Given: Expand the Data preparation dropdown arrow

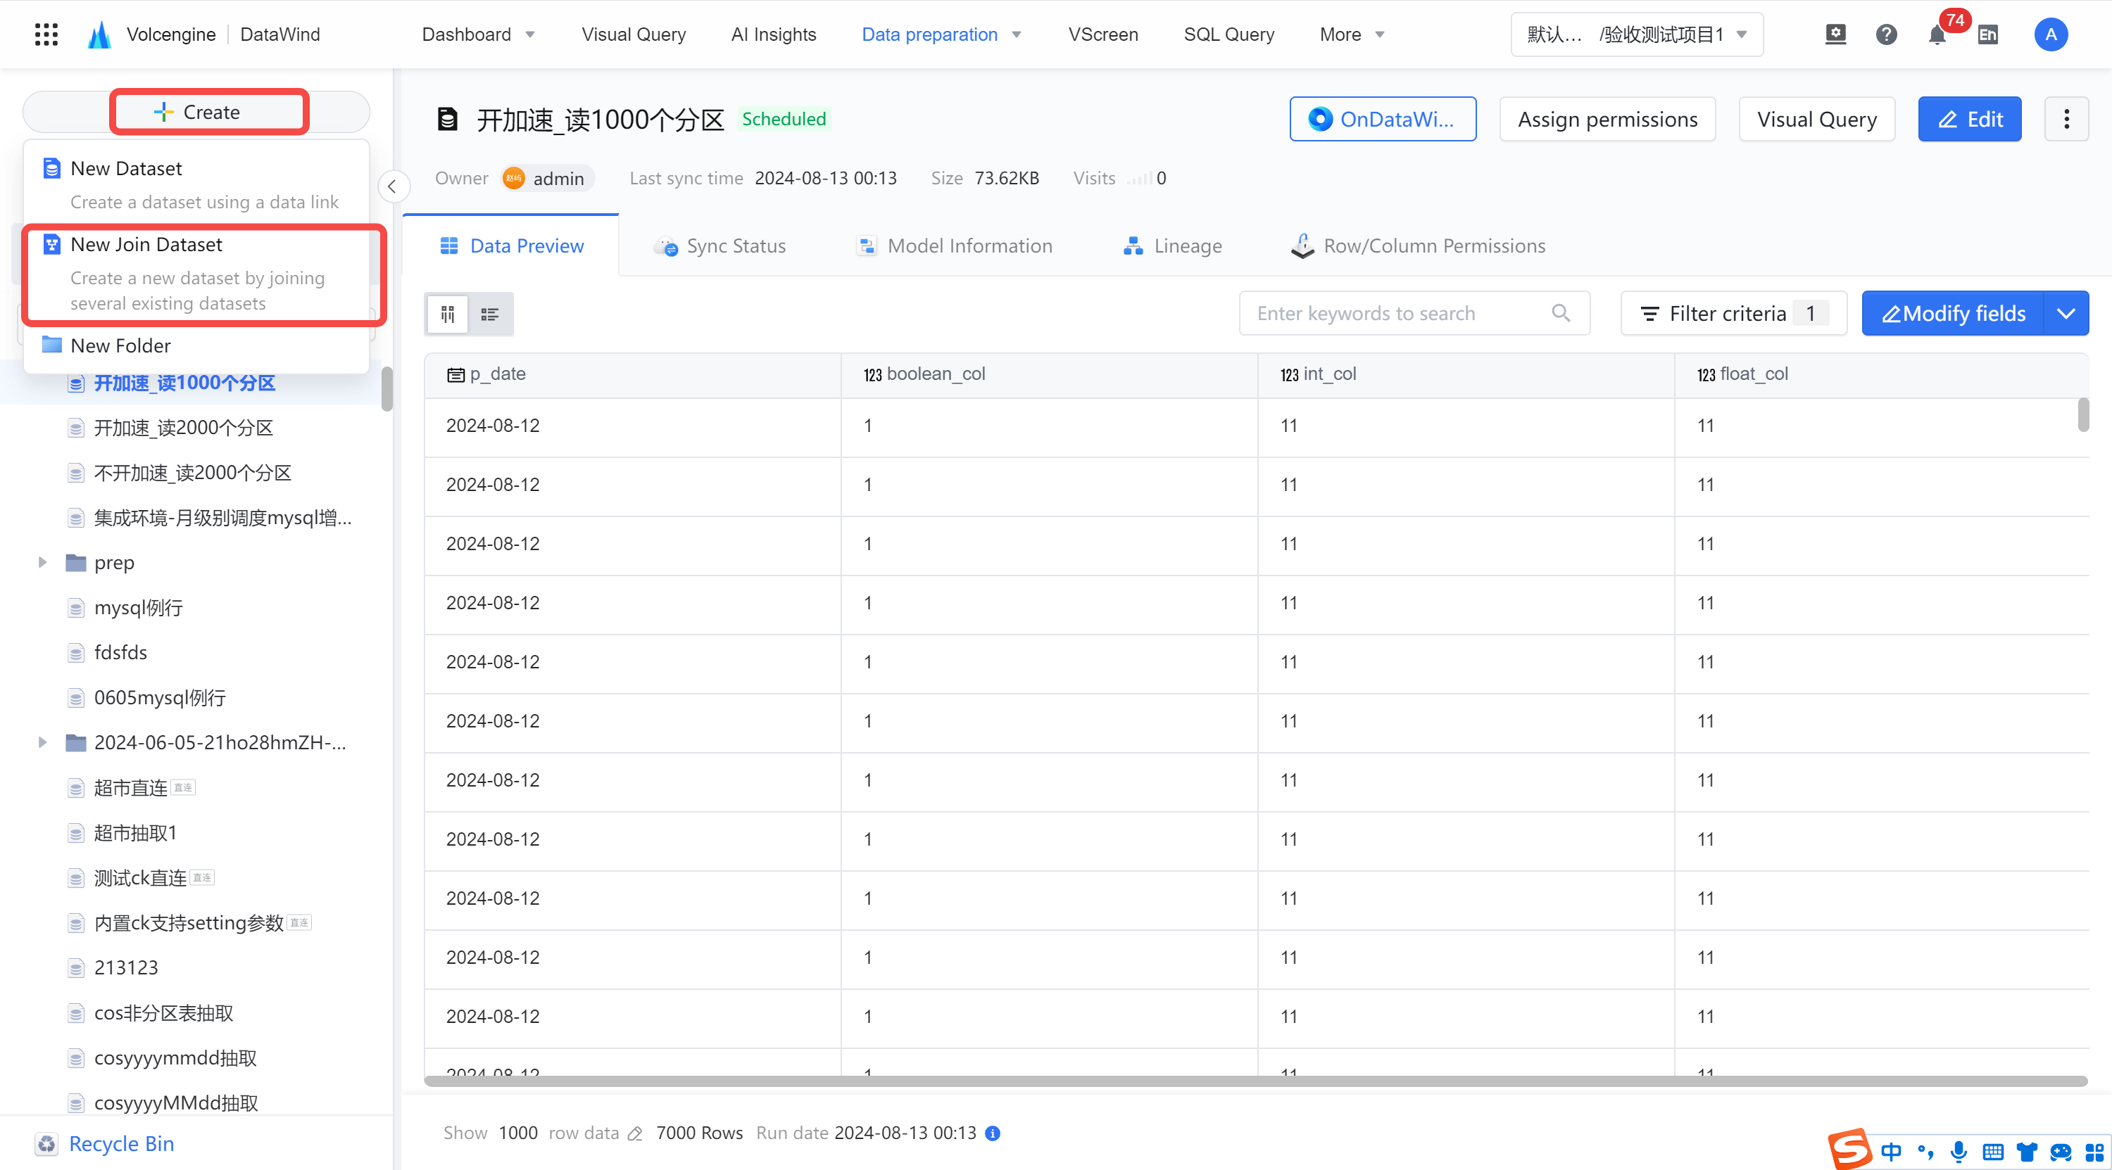Looking at the screenshot, I should click(1017, 34).
